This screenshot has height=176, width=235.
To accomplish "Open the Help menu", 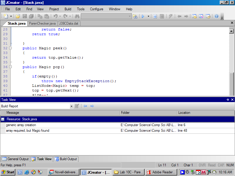I will [129, 9].
